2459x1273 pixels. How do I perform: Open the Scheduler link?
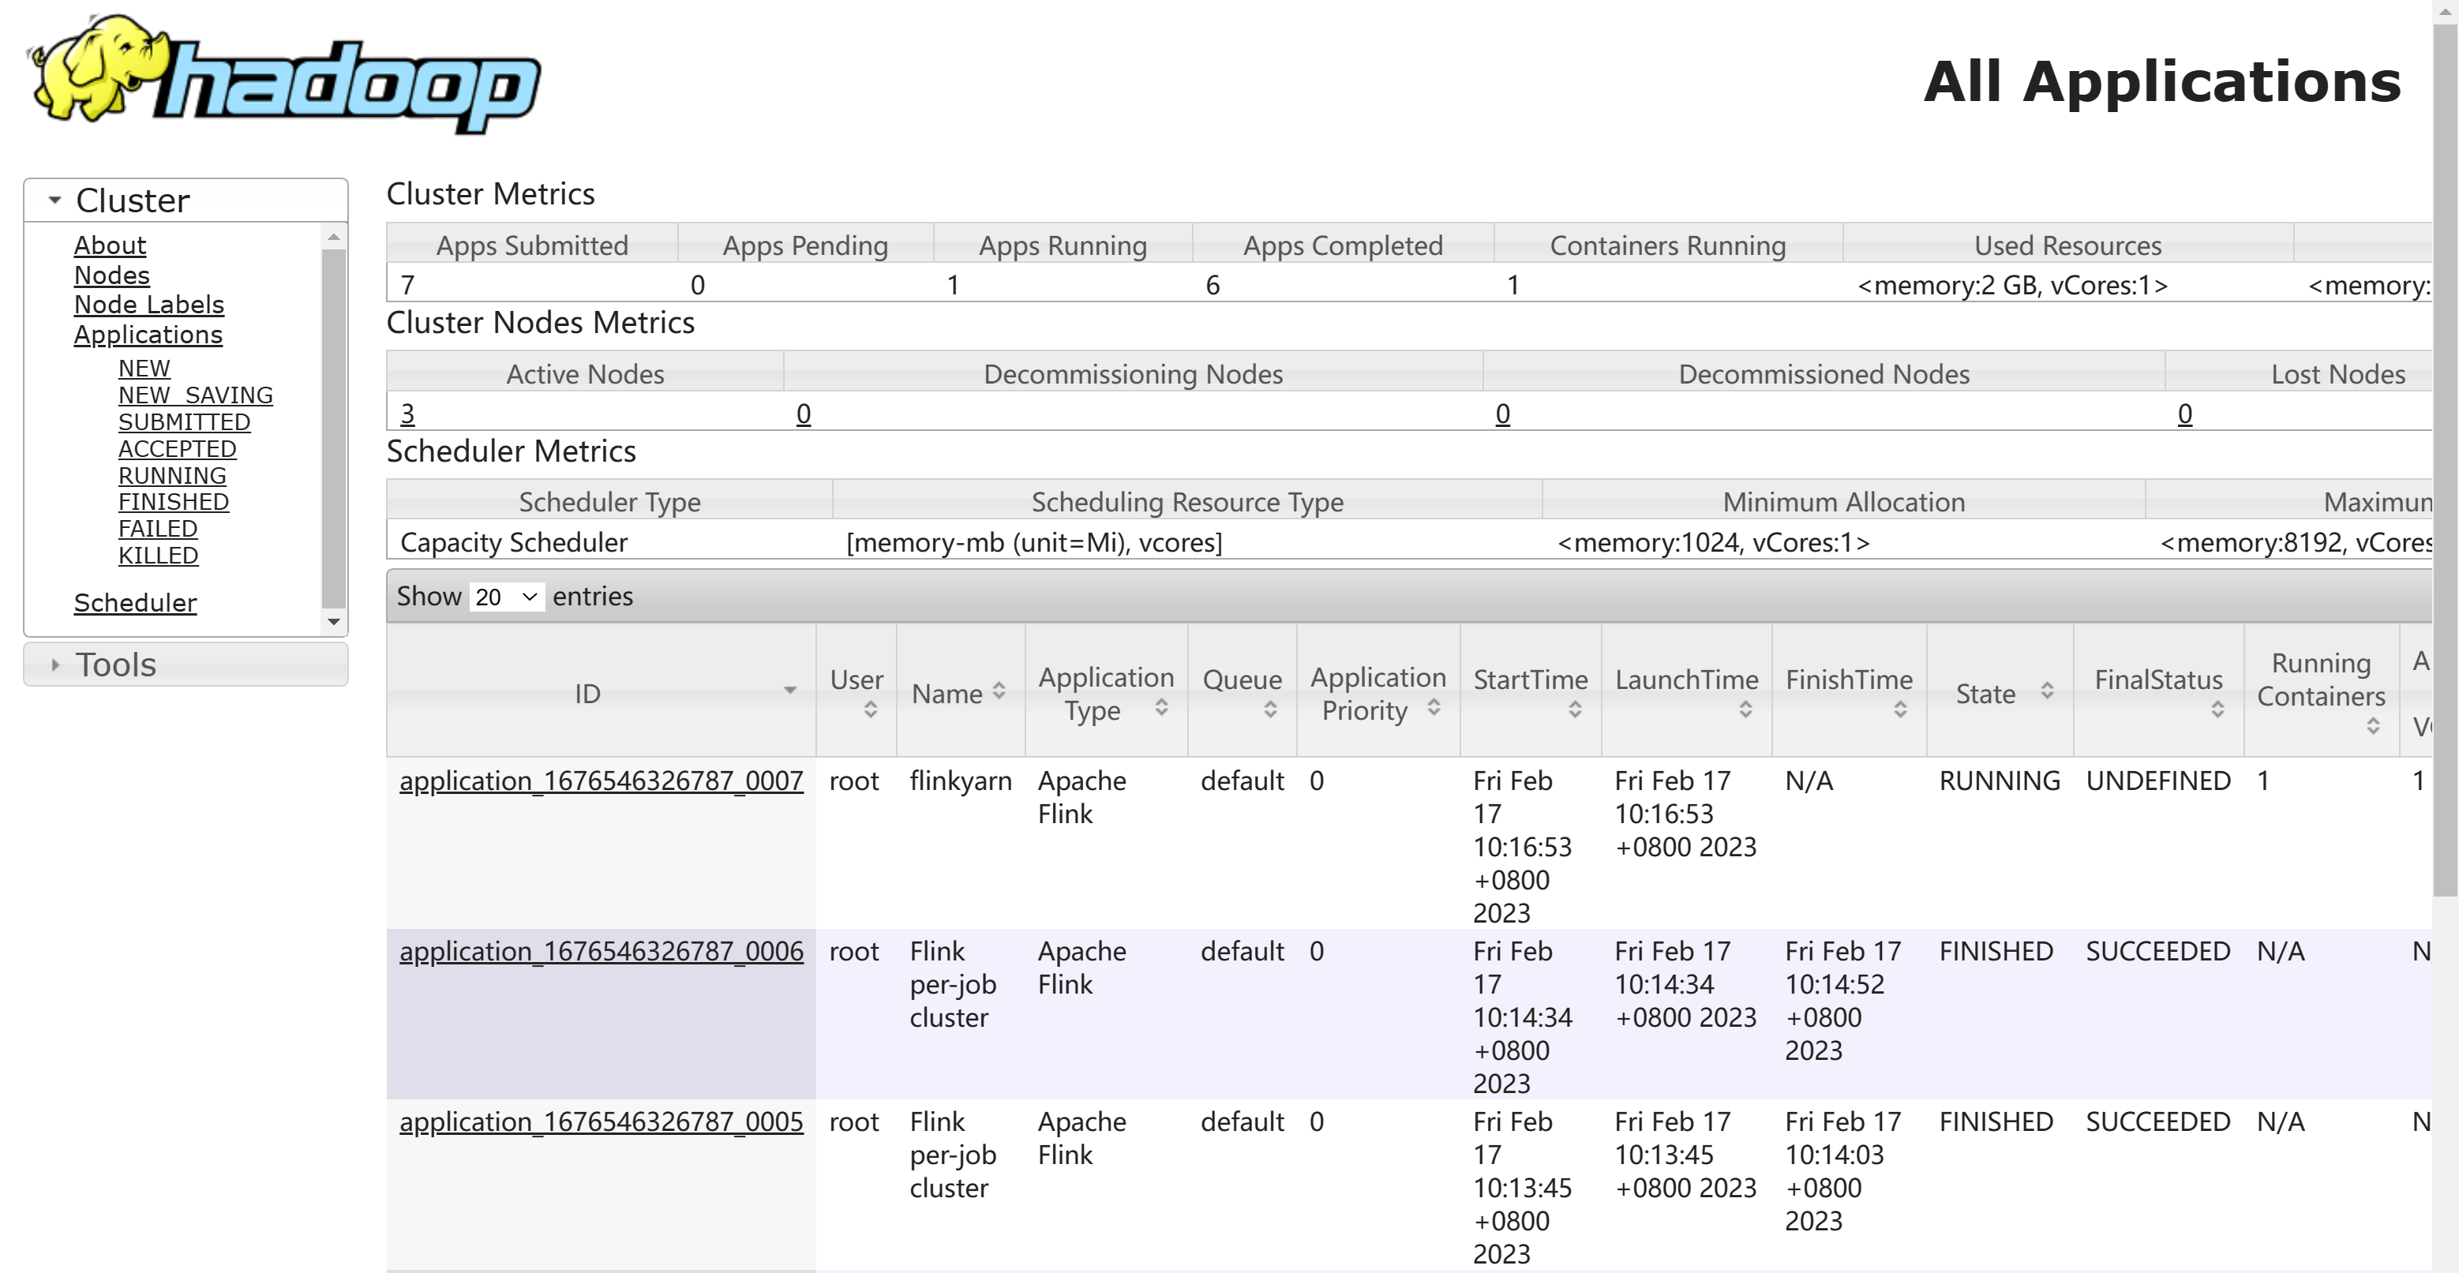(136, 603)
